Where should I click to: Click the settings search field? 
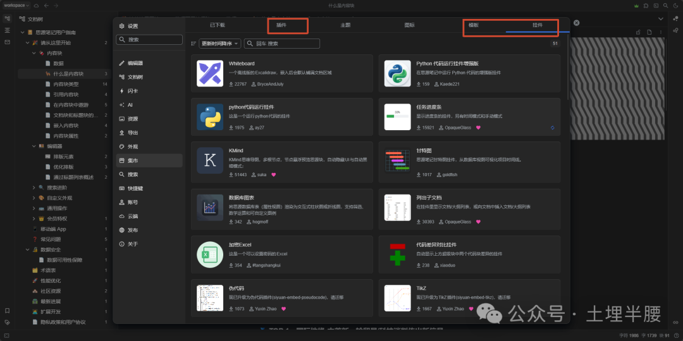pyautogui.click(x=149, y=40)
